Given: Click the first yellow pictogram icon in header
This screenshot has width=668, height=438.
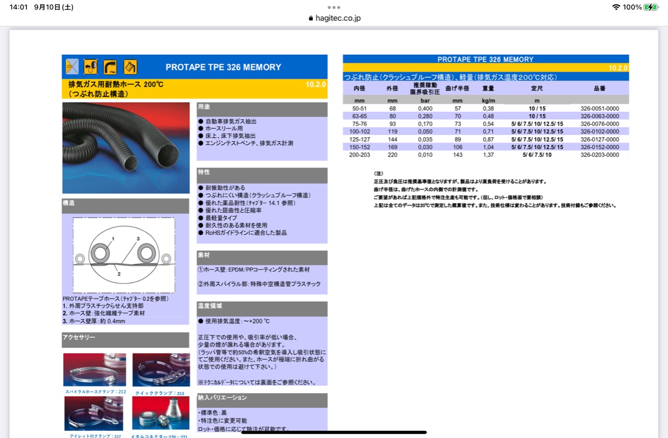Looking at the screenshot, I should [72, 67].
